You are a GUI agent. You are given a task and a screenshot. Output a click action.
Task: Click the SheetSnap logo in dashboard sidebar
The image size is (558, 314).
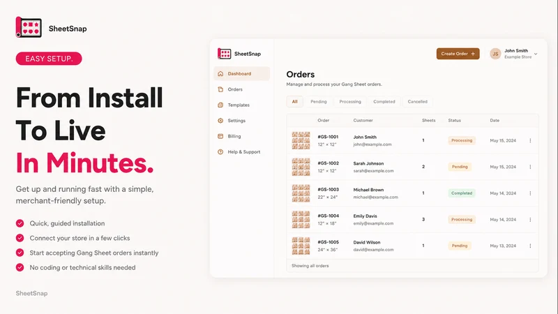tap(239, 54)
